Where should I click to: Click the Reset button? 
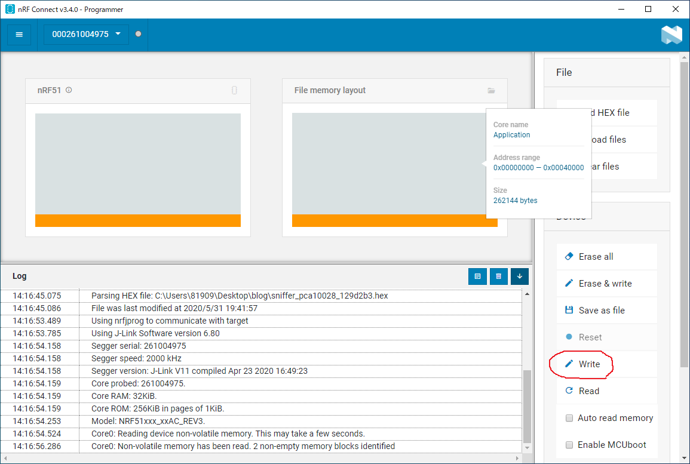[607, 337]
